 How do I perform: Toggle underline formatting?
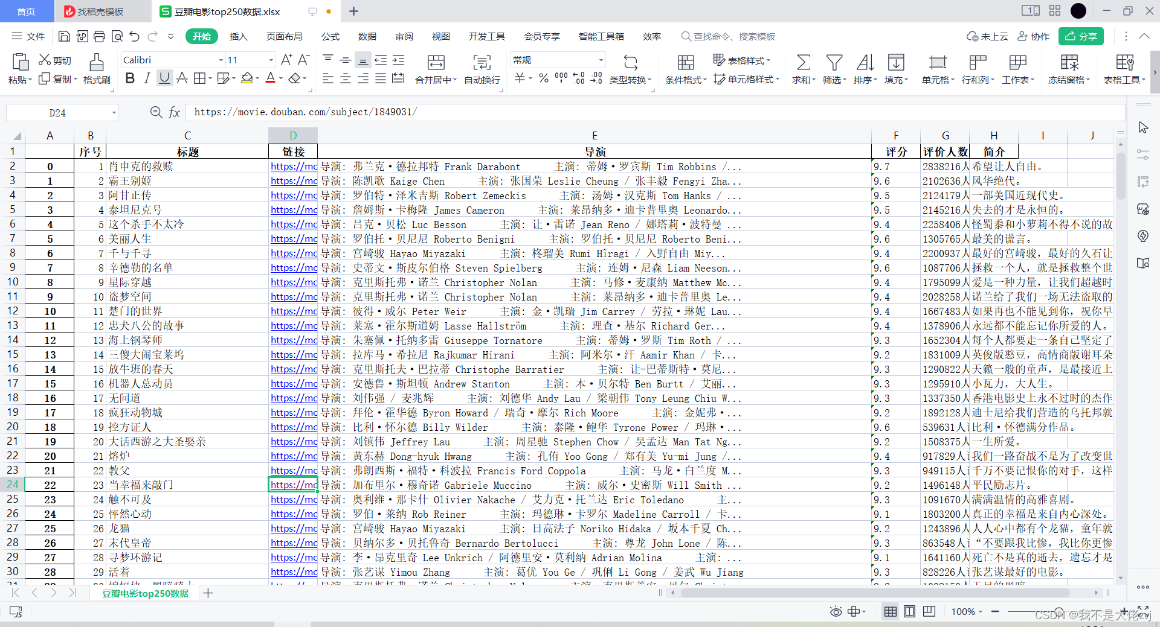[x=164, y=78]
